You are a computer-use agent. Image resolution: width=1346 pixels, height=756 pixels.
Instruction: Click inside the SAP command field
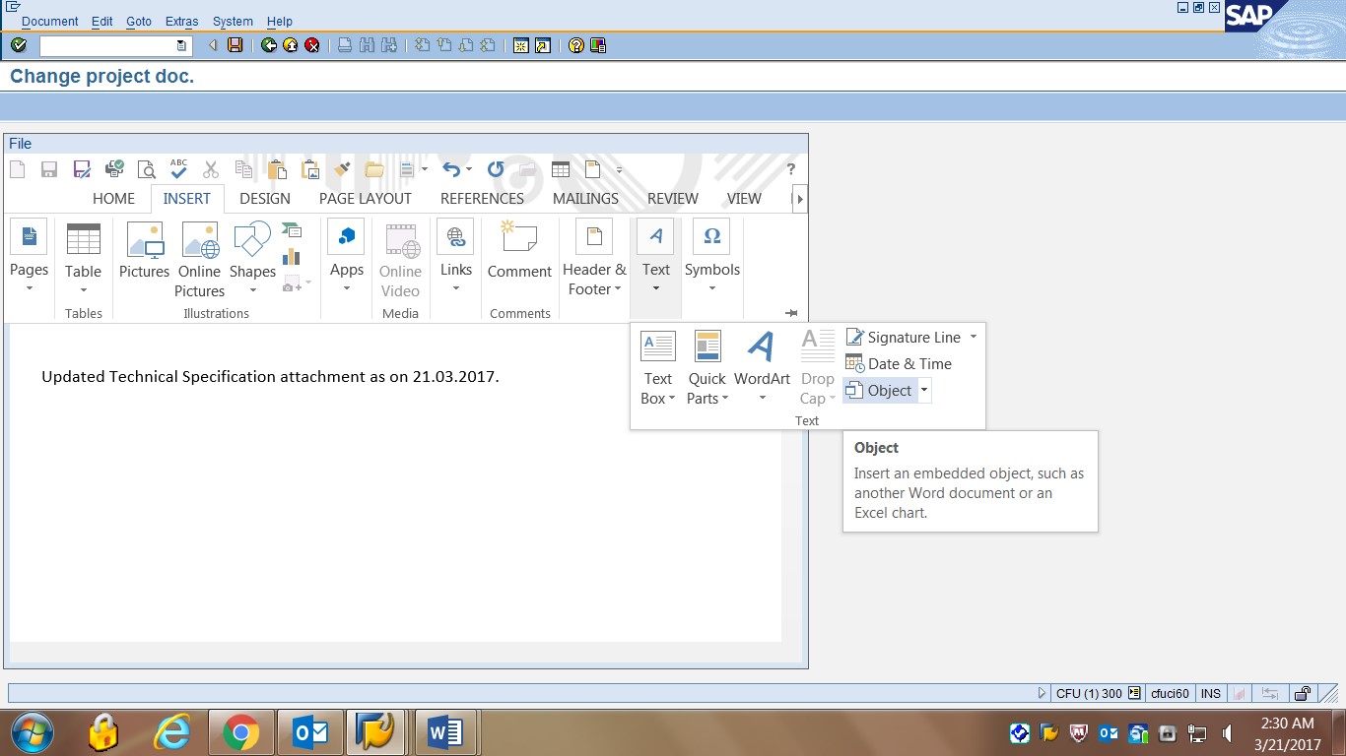[108, 44]
